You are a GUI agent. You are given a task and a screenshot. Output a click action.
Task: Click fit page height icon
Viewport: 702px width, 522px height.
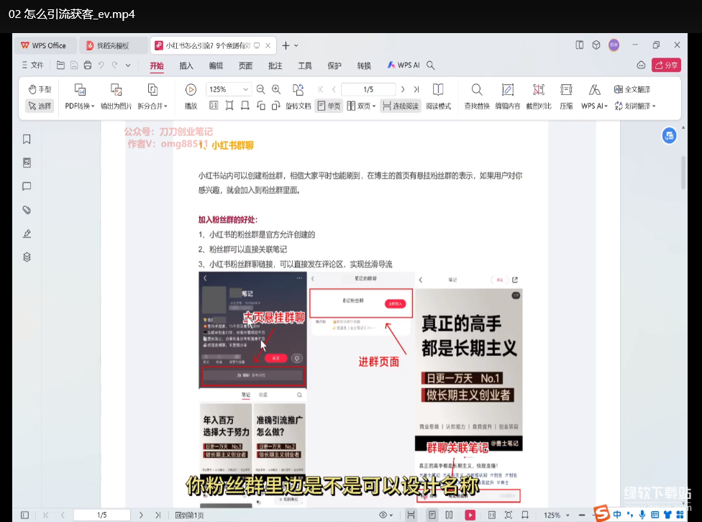pos(229,106)
